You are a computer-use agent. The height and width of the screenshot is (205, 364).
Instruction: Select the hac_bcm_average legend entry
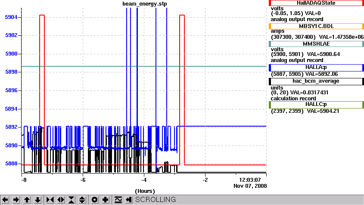coord(316,81)
